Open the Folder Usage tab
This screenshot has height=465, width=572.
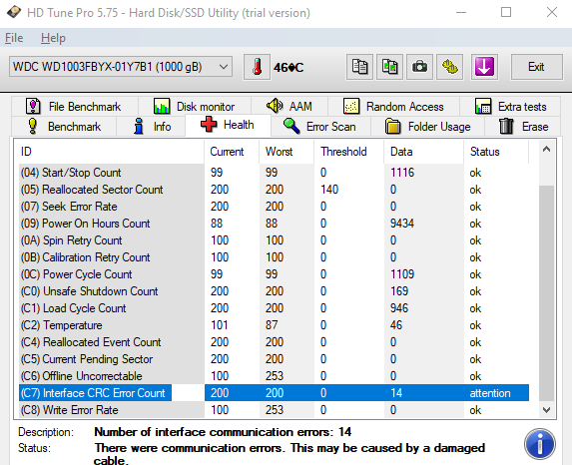click(x=427, y=127)
